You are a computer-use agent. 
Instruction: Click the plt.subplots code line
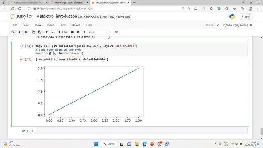86,46
